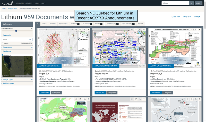
Task: Click the Confidence slider handle
Action: (16, 31)
